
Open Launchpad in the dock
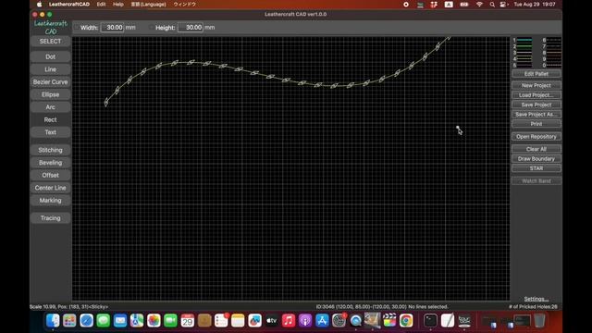[69, 321]
